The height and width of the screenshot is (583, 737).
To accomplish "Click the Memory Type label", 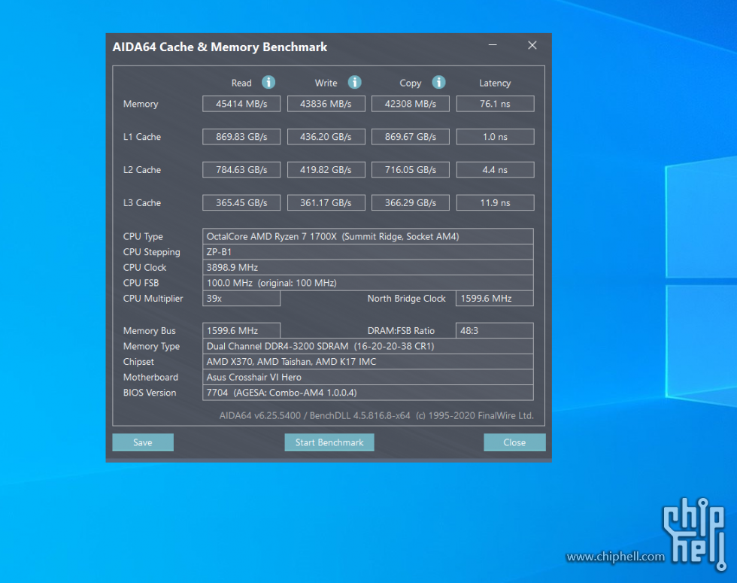I will point(151,346).
